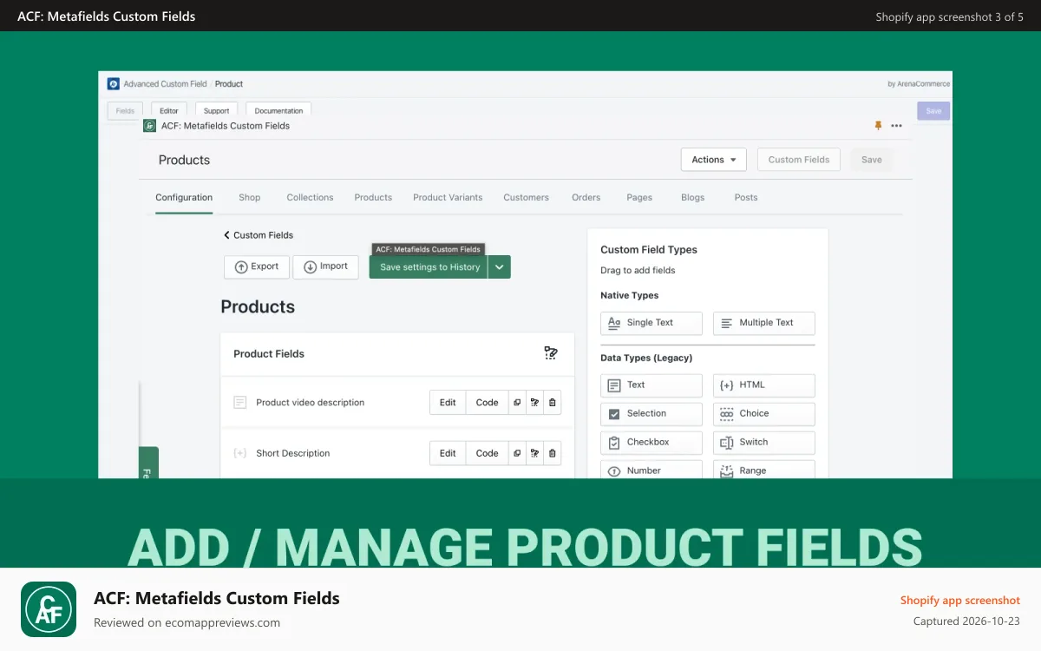Open the Orders tab

pyautogui.click(x=586, y=198)
